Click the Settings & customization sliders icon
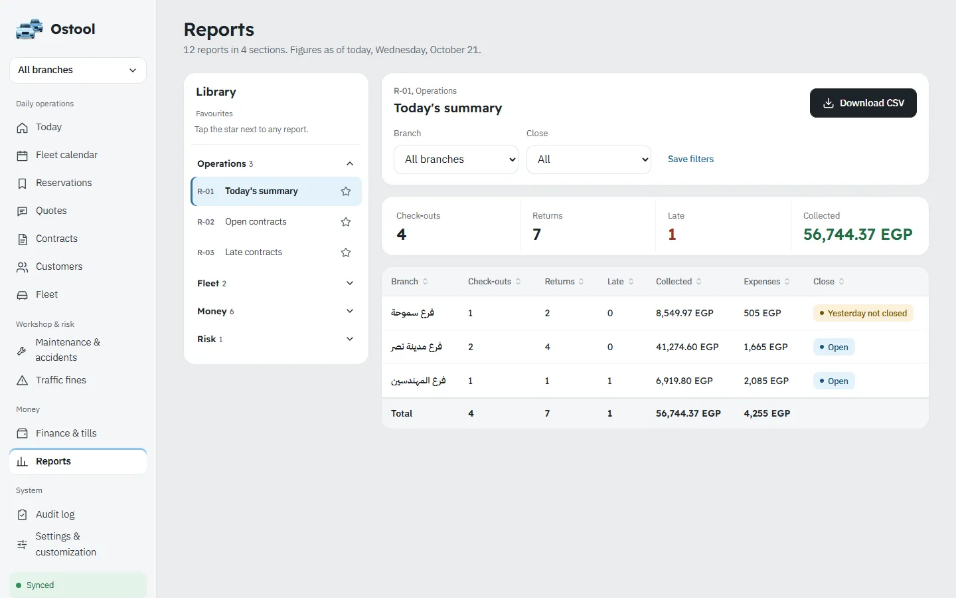The height and width of the screenshot is (598, 956). 22,544
